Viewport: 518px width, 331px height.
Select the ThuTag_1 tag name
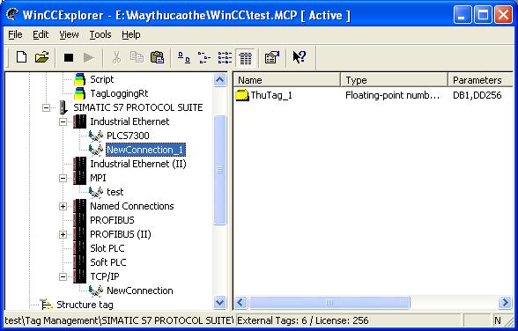click(x=271, y=95)
